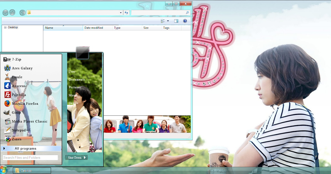Screen dimensions: 331x174
Task: Click the Help icon in the Explorer toolbar
Action: tap(185, 21)
